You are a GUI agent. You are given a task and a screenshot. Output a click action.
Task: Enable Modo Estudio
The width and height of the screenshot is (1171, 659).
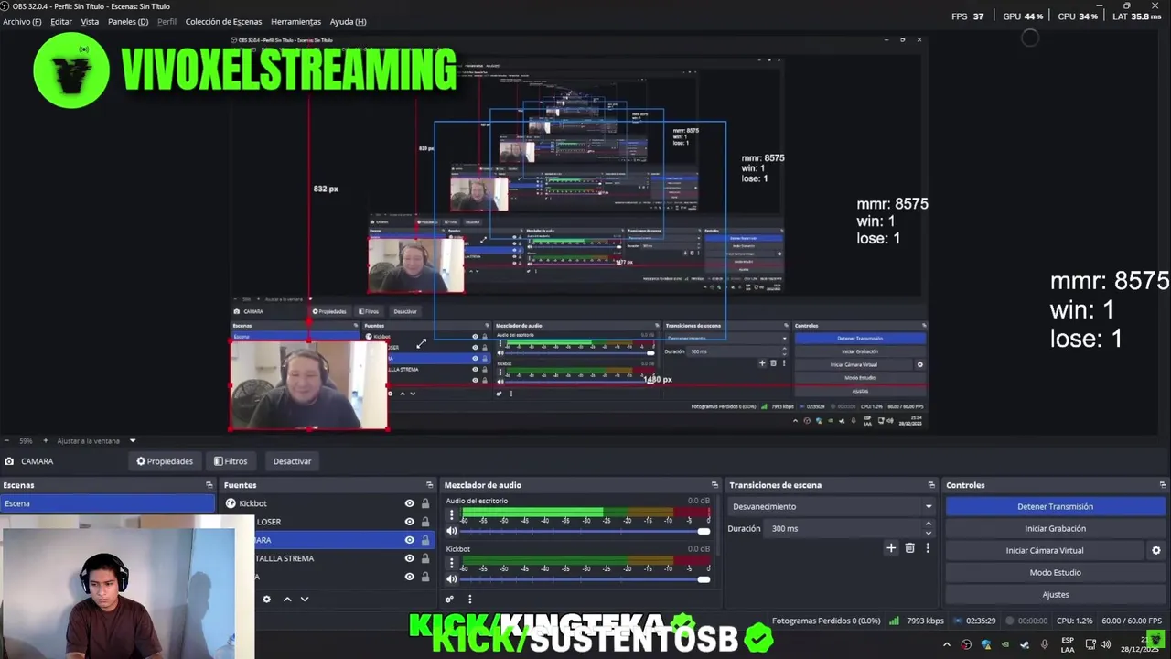pyautogui.click(x=1055, y=572)
